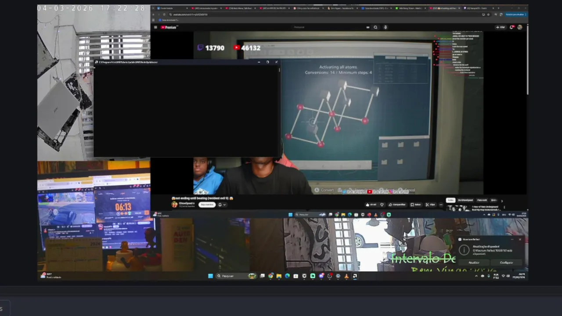Screen dimensions: 562x316
Task: Click the subscribed button beside IShowSpeed channel
Action: pyautogui.click(x=208, y=205)
